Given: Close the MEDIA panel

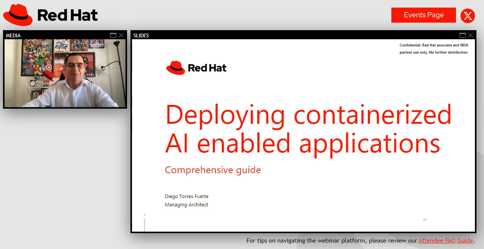Looking at the screenshot, I should [121, 35].
